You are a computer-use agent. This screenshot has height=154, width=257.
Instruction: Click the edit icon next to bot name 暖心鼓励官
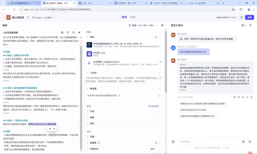(x=28, y=18)
